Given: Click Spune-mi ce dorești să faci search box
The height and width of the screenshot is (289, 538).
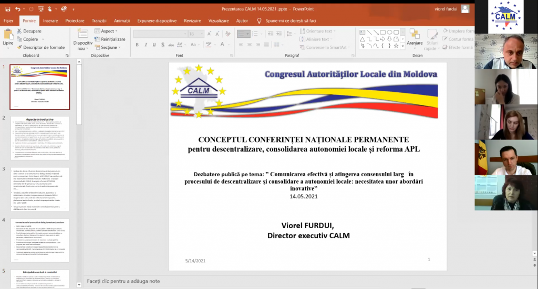Looking at the screenshot, I should click(291, 20).
